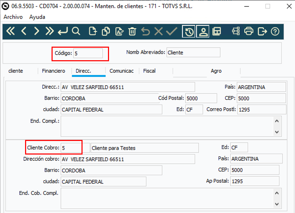Click the Cliente para Testes field
The width and height of the screenshot is (295, 213).
pyautogui.click(x=145, y=148)
